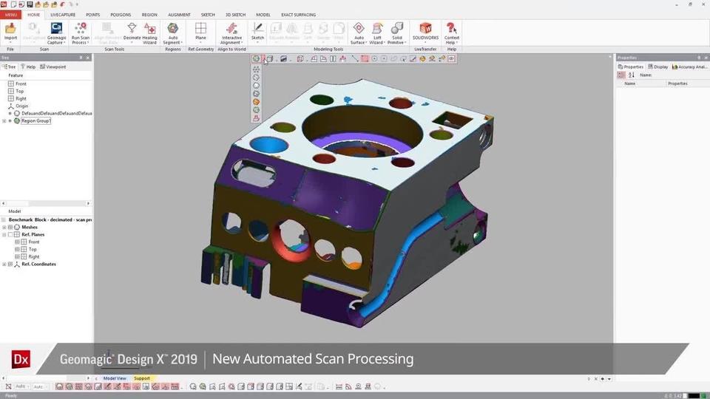
Task: Expand the Ref. Coordinates node
Action: pos(4,265)
